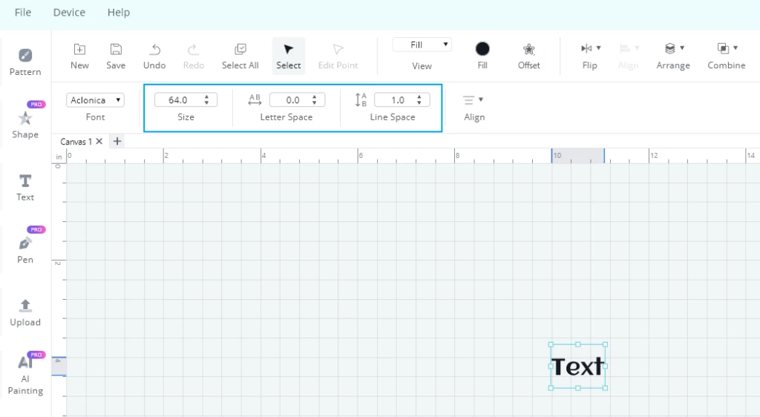The width and height of the screenshot is (760, 417).
Task: Open the Fill view mode dropdown
Action: (422, 45)
